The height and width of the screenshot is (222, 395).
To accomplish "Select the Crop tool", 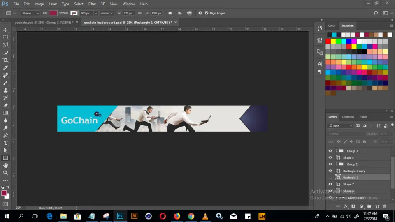I will [5, 60].
